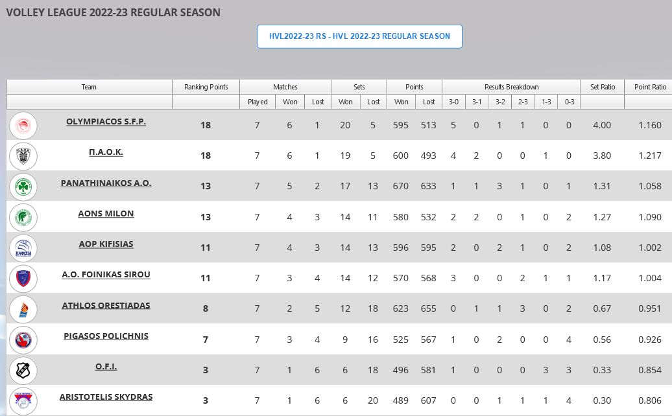This screenshot has width=672, height=416.
Task: Open the PANATHINAIKOS A.O. team link
Action: point(106,183)
